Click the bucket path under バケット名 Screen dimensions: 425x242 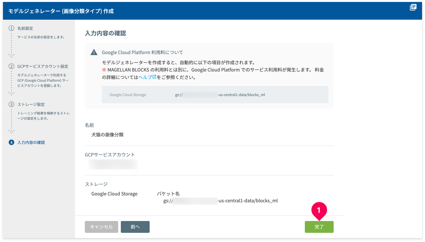coord(220,201)
